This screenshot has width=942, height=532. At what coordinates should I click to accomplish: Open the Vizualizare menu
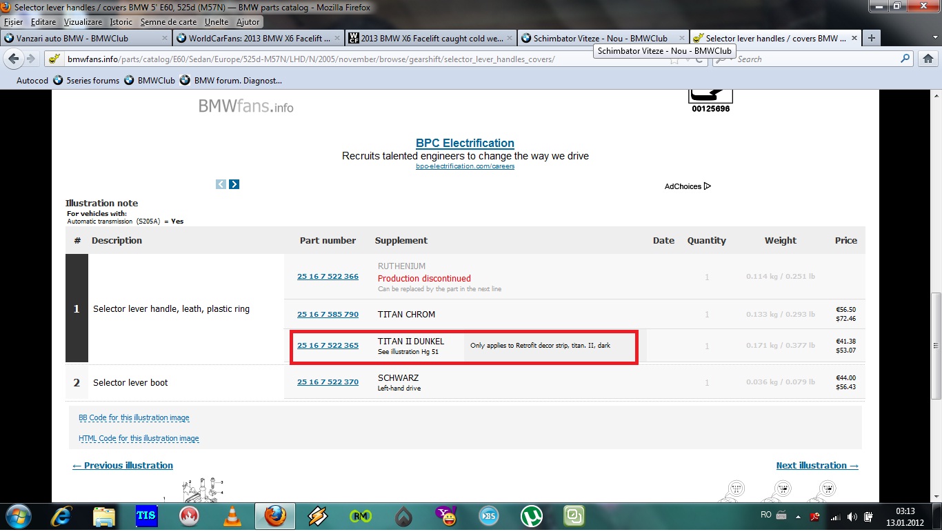(x=83, y=22)
